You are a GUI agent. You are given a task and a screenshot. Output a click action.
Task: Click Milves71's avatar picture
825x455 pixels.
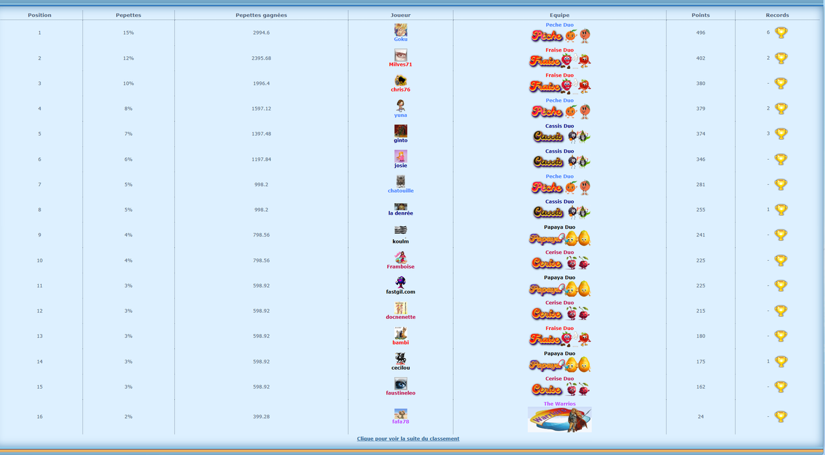[400, 55]
